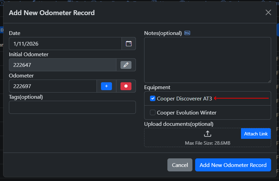The image size is (279, 181).
Task: Close the Add New Odometer Record dialog
Action: tap(268, 12)
